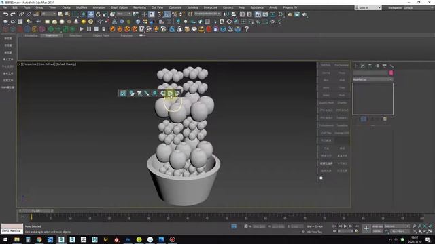Switch to the Hierarchy command panel

click(x=370, y=66)
